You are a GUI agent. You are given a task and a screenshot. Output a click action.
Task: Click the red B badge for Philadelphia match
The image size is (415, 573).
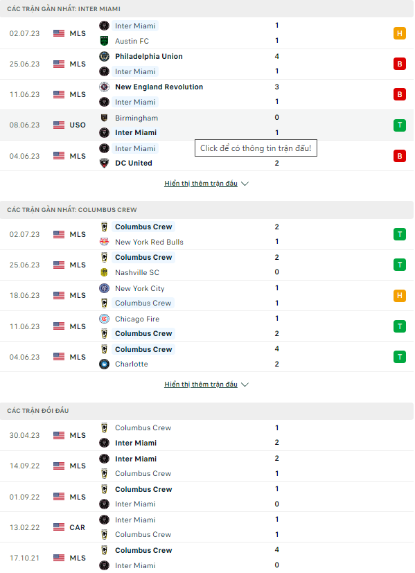[400, 64]
